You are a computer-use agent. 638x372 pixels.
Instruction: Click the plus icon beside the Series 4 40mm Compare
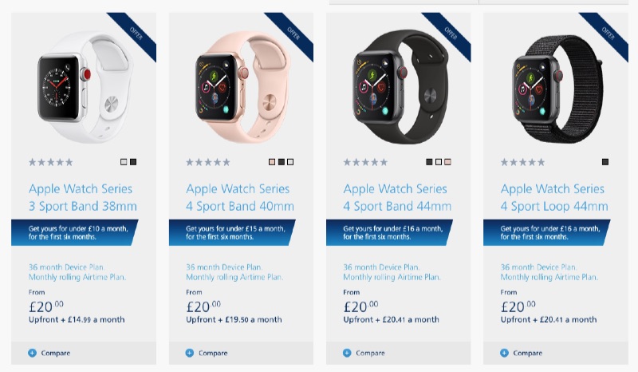coord(190,353)
